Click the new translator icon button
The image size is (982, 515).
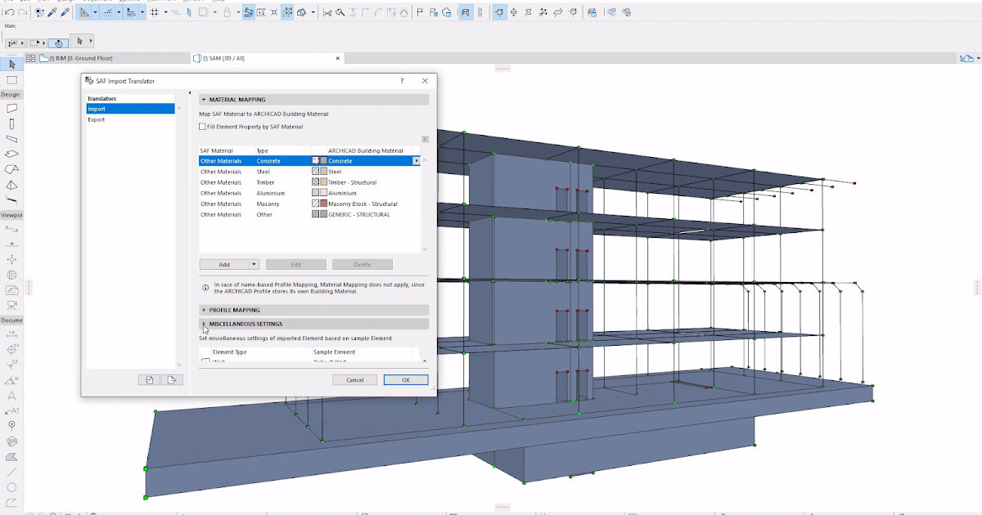[150, 379]
